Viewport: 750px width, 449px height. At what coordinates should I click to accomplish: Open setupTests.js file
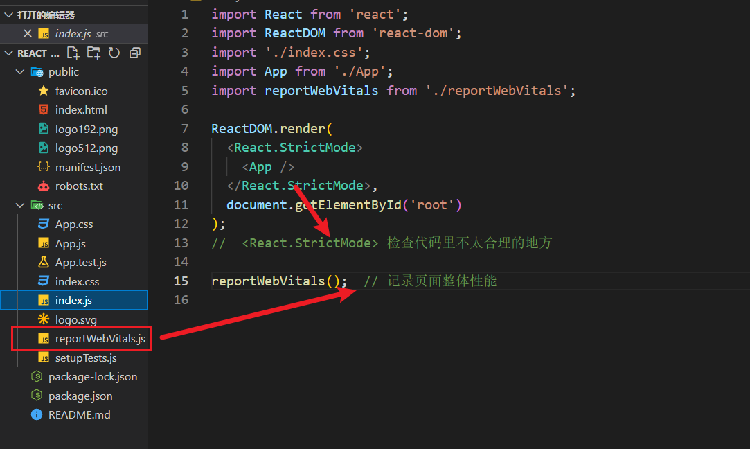point(86,358)
